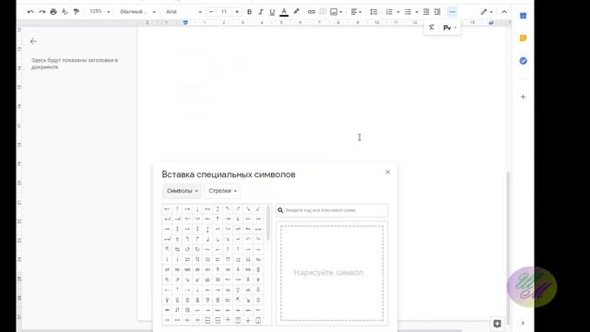Insert the down arrow ↓ symbol
The image size is (590, 332).
197,209
